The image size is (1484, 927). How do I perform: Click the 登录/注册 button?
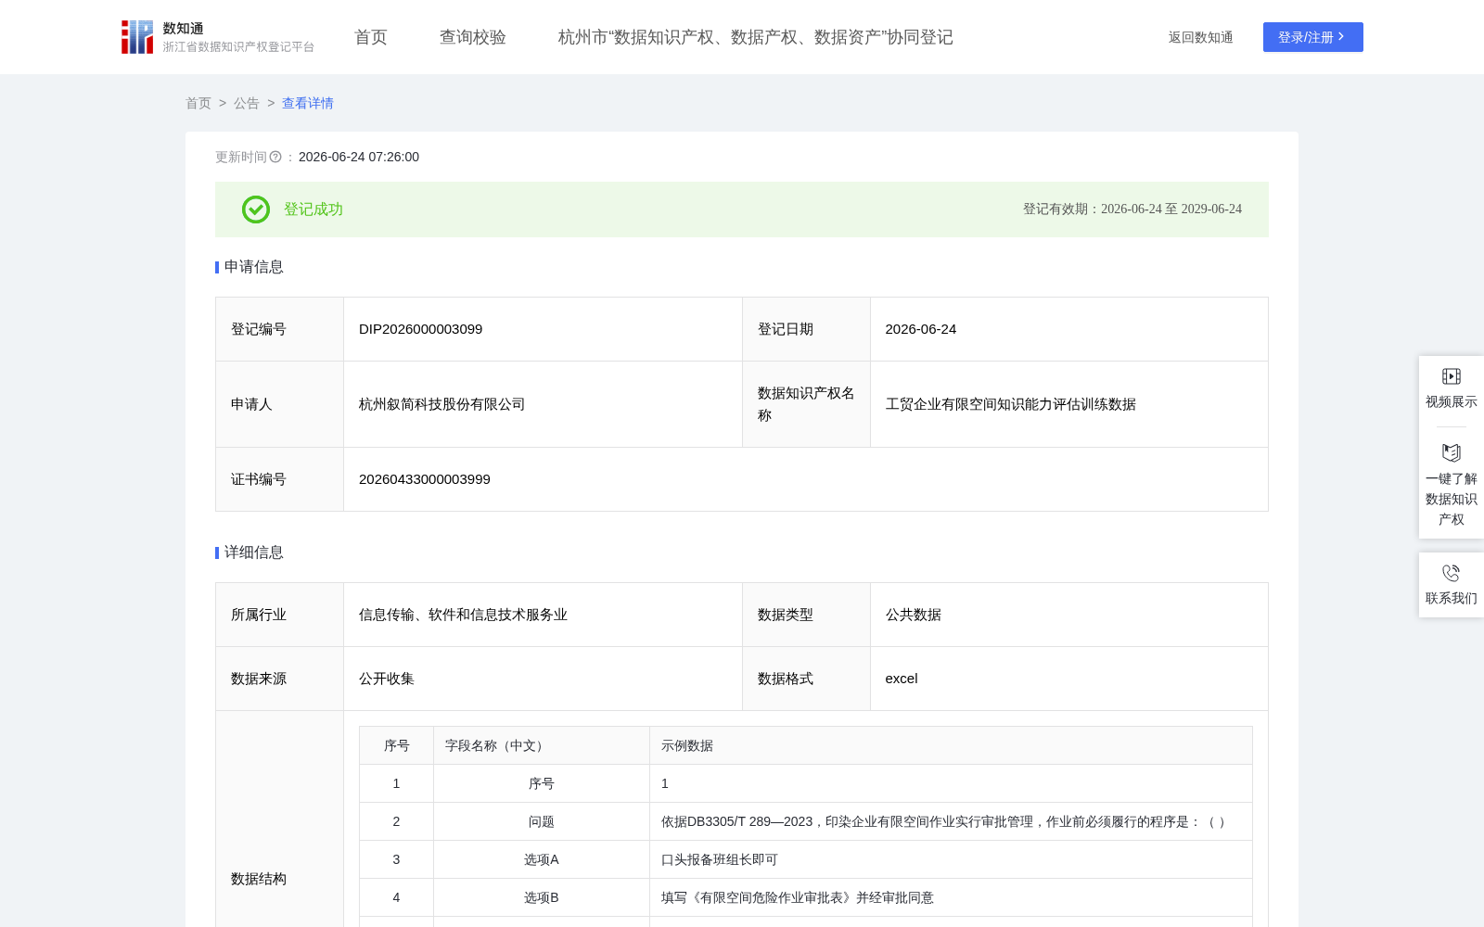click(1313, 37)
